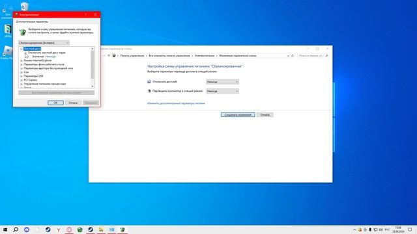Click the refresh icon beside the address bar
Viewport: 417px width, 234px height.
click(x=293, y=56)
